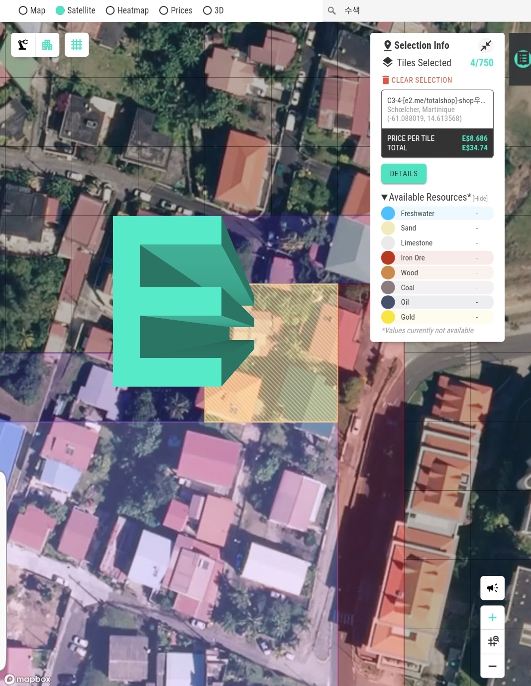Viewport: 531px width, 686px height.
Task: Switch to Heatmap view
Action: pyautogui.click(x=110, y=10)
